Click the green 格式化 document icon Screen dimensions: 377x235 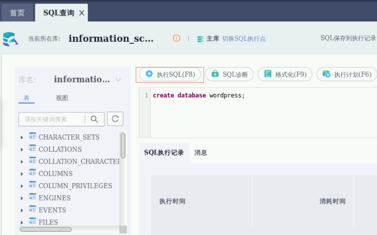[x=268, y=74]
